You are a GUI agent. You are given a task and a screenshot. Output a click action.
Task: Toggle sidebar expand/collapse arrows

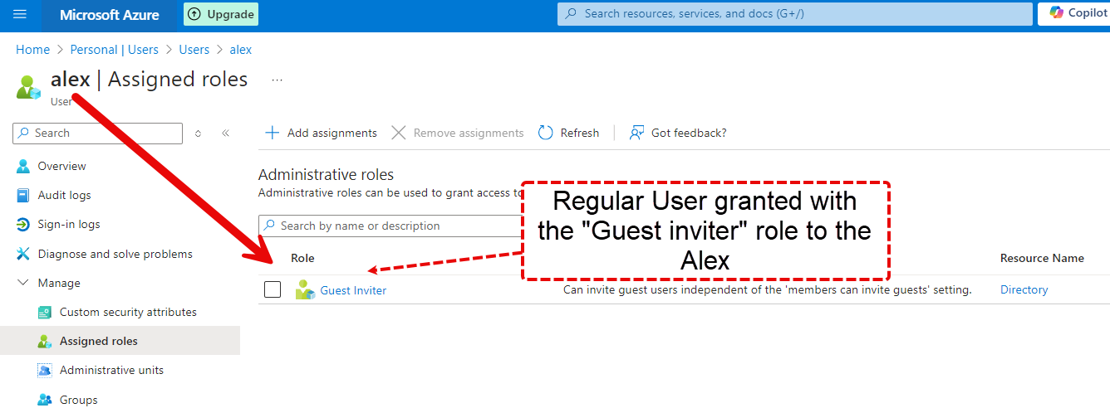tap(198, 133)
